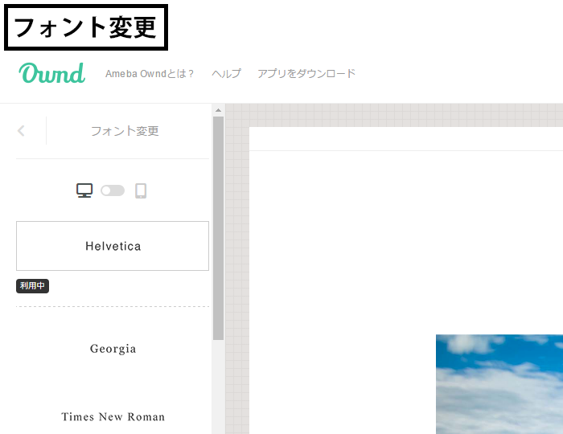The height and width of the screenshot is (434, 563).
Task: Select the desktop monitor preview icon
Action: pos(84,190)
